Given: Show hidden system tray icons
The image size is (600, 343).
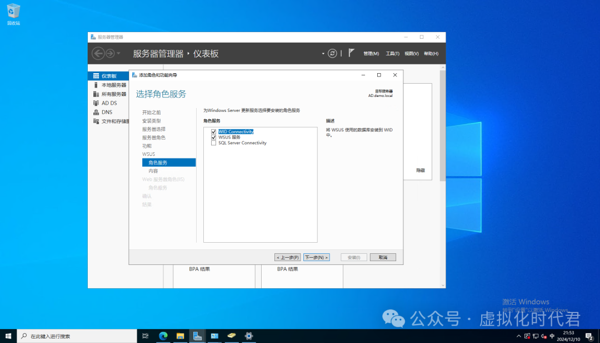Looking at the screenshot, I should coord(518,336).
